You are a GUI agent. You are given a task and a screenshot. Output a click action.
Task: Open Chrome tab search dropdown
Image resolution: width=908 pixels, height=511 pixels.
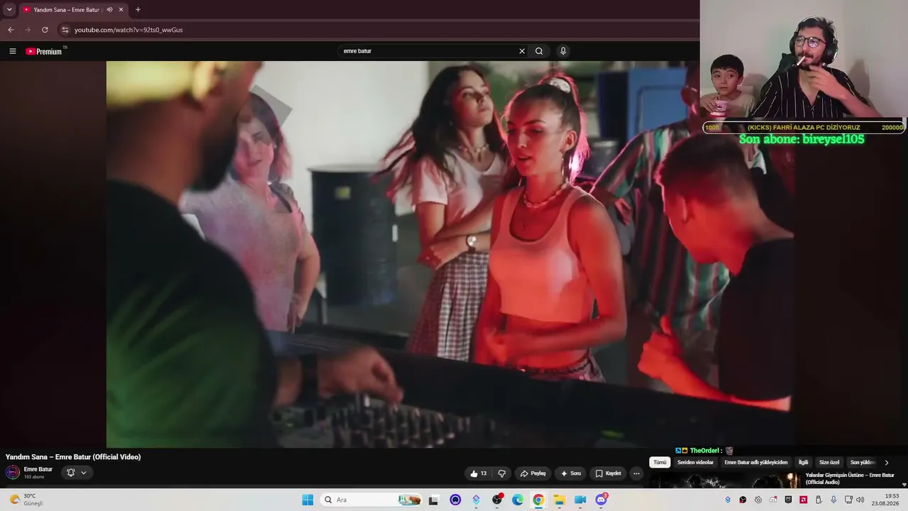click(x=9, y=10)
